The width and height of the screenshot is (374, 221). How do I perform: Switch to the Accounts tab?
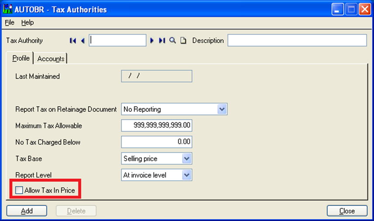(51, 59)
